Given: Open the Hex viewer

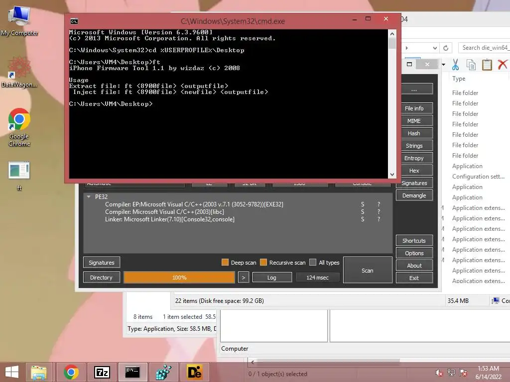Looking at the screenshot, I should pos(414,171).
